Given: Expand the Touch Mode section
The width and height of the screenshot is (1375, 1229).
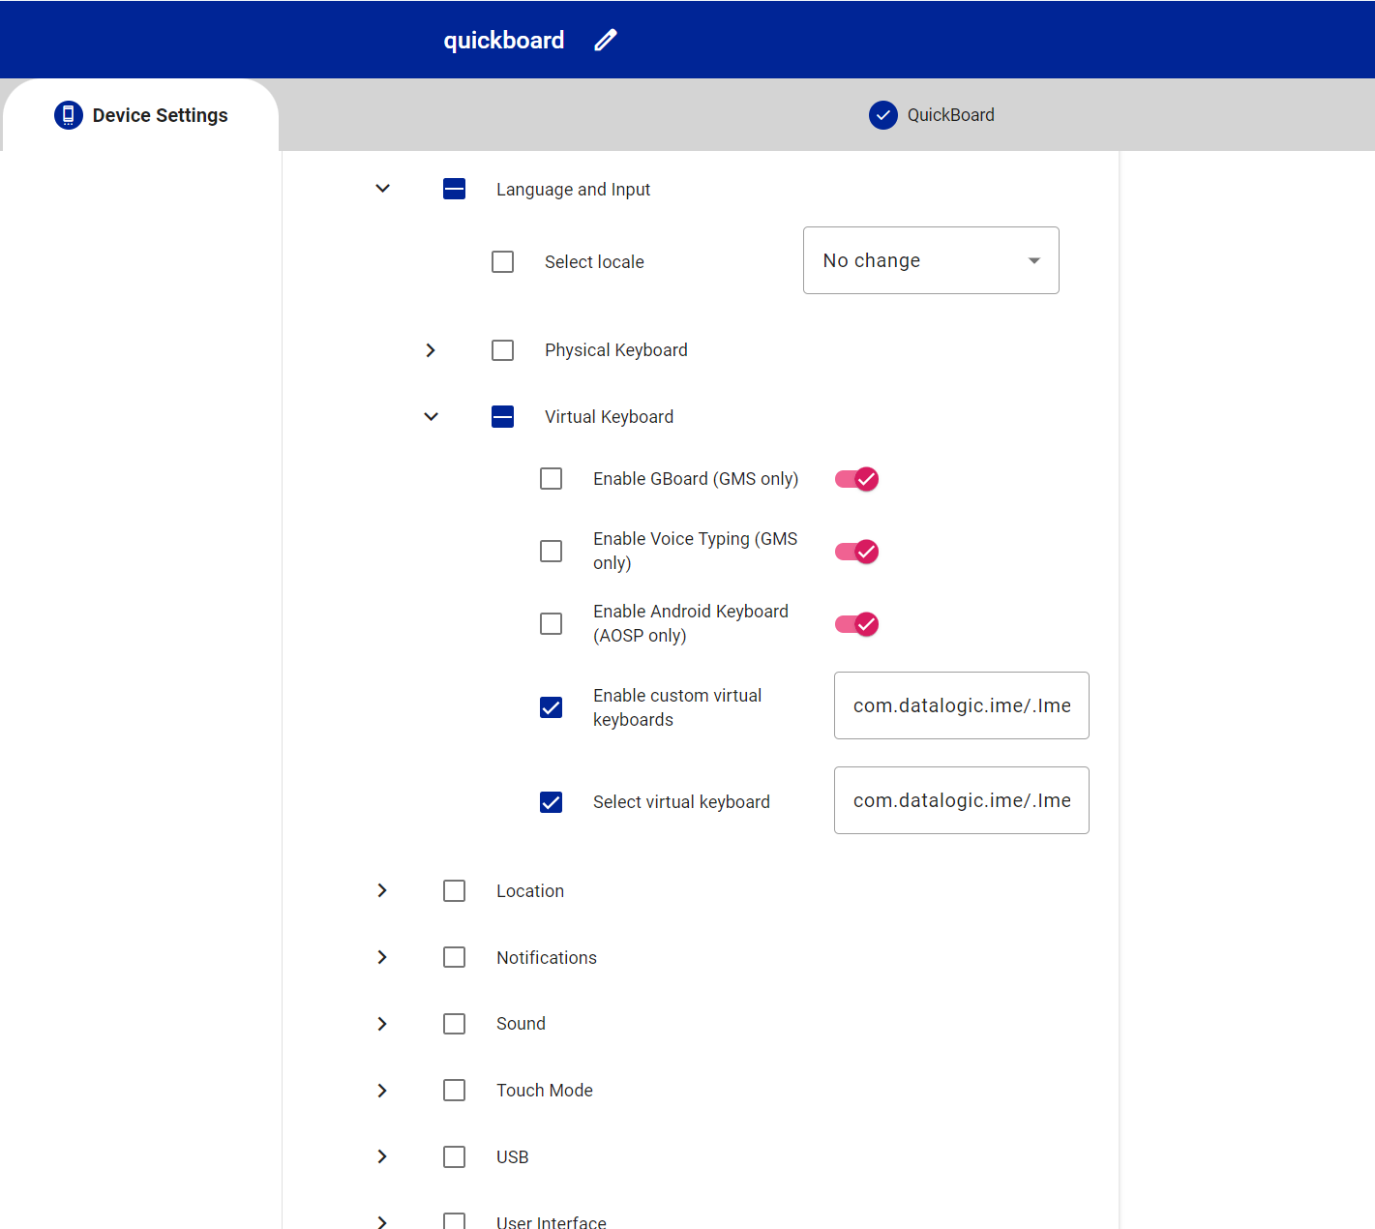Looking at the screenshot, I should [x=383, y=1091].
